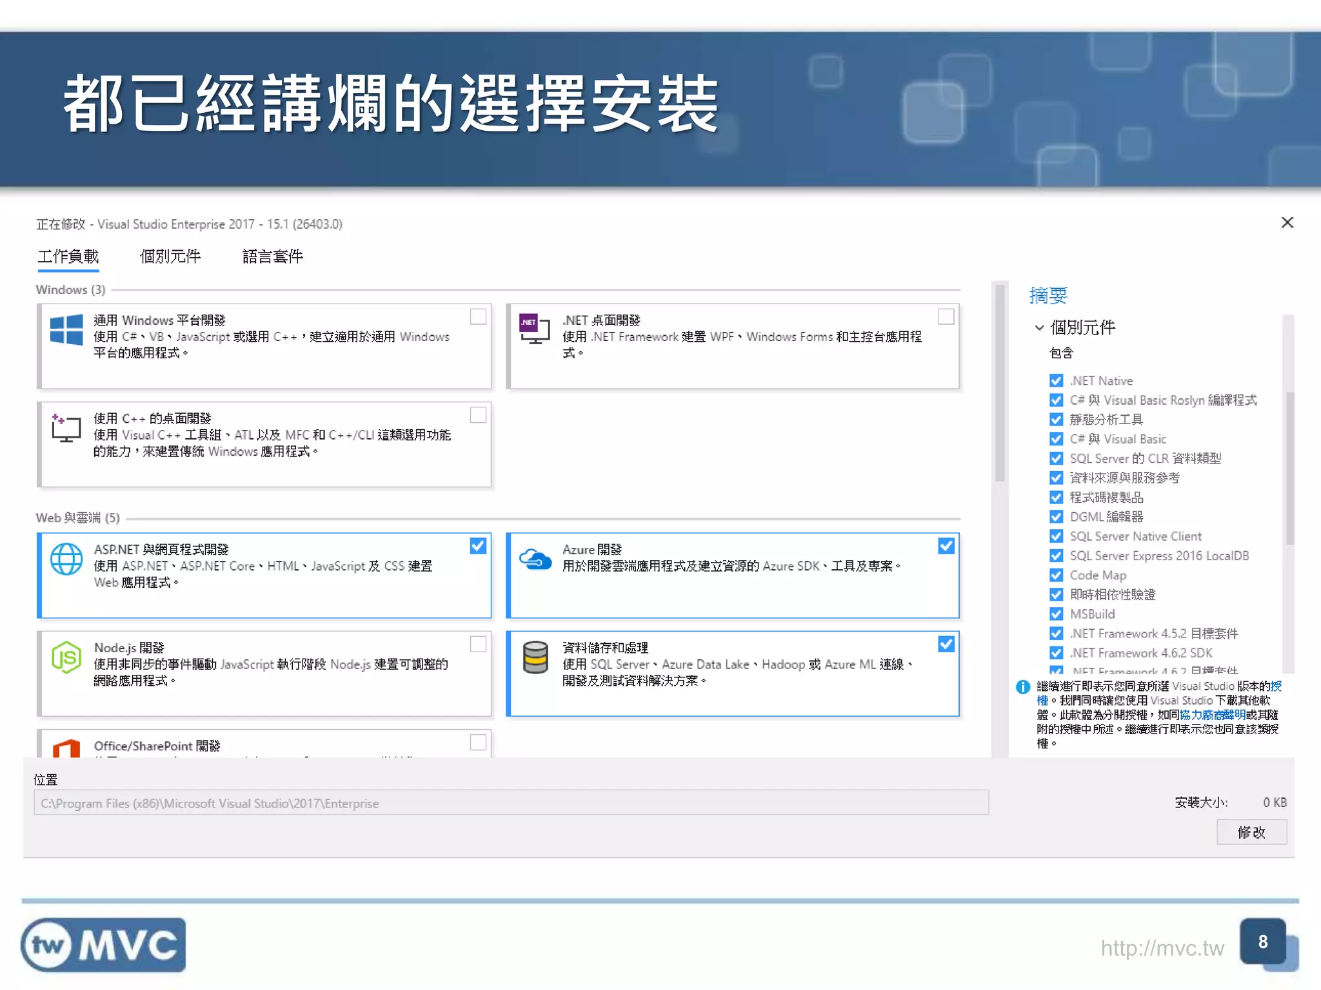Click the Universal Windows Platform icon
The width and height of the screenshot is (1321, 990).
pyautogui.click(x=66, y=330)
